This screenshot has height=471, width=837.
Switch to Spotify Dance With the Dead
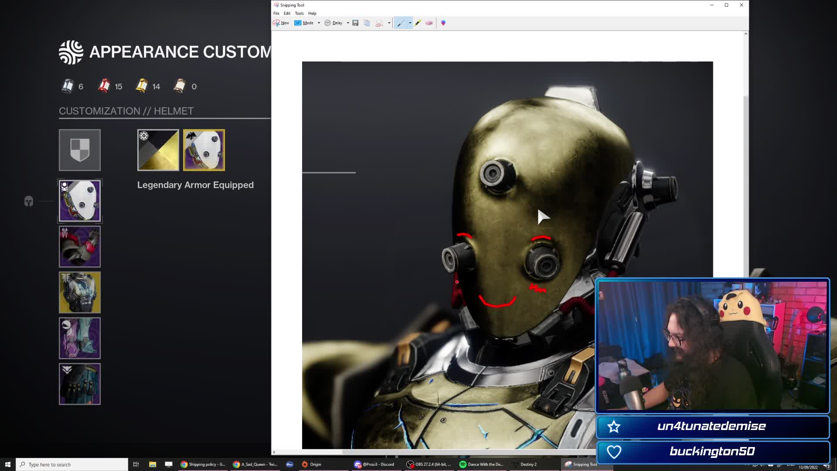coord(482,464)
